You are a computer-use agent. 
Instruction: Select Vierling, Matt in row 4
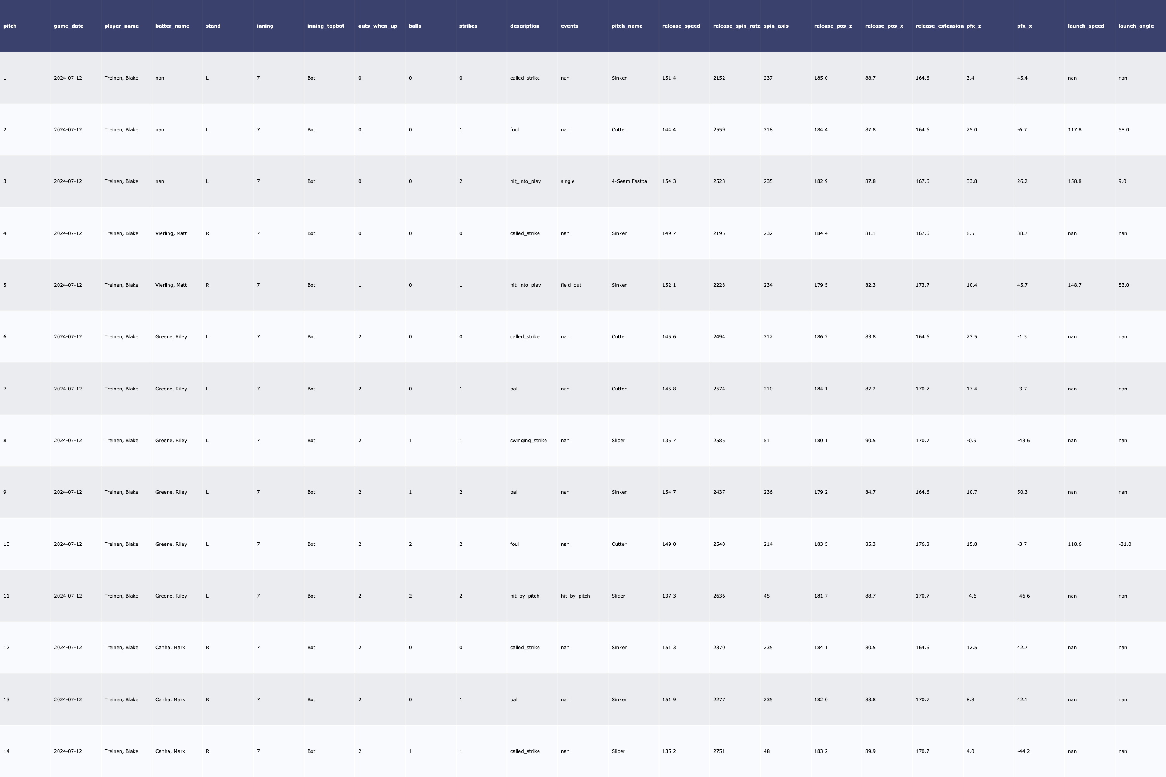171,233
